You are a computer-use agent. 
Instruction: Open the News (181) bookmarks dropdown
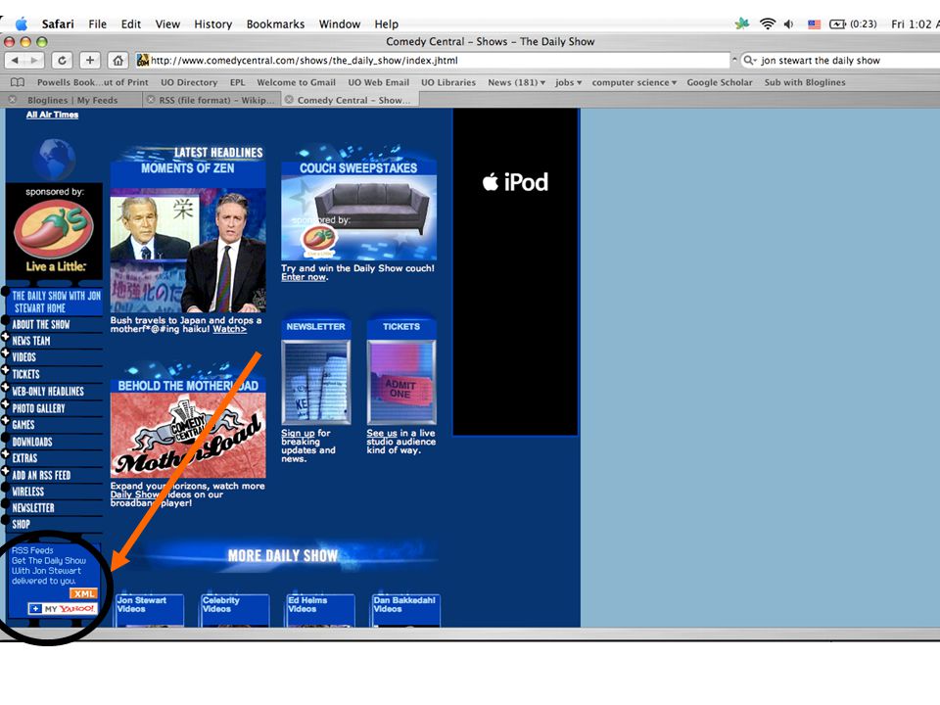pos(516,82)
